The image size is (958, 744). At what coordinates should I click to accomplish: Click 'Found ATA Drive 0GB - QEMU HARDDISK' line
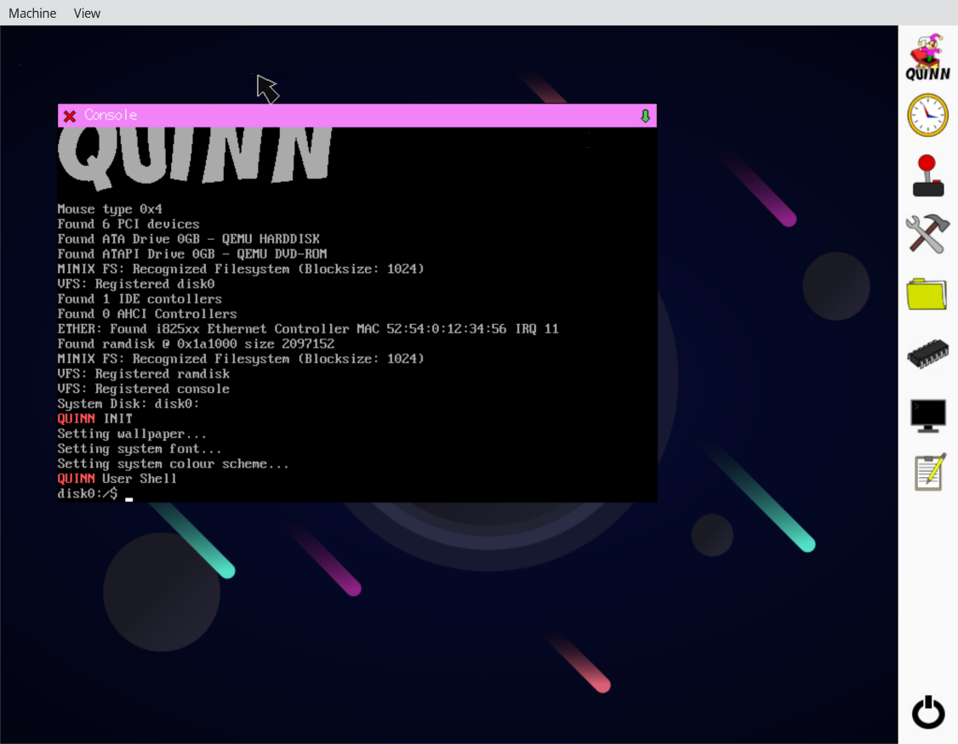(x=188, y=239)
